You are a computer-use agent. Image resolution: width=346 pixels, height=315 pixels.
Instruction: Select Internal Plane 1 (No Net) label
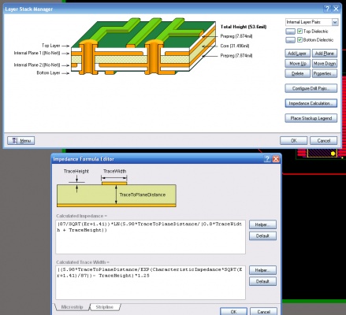click(x=37, y=53)
